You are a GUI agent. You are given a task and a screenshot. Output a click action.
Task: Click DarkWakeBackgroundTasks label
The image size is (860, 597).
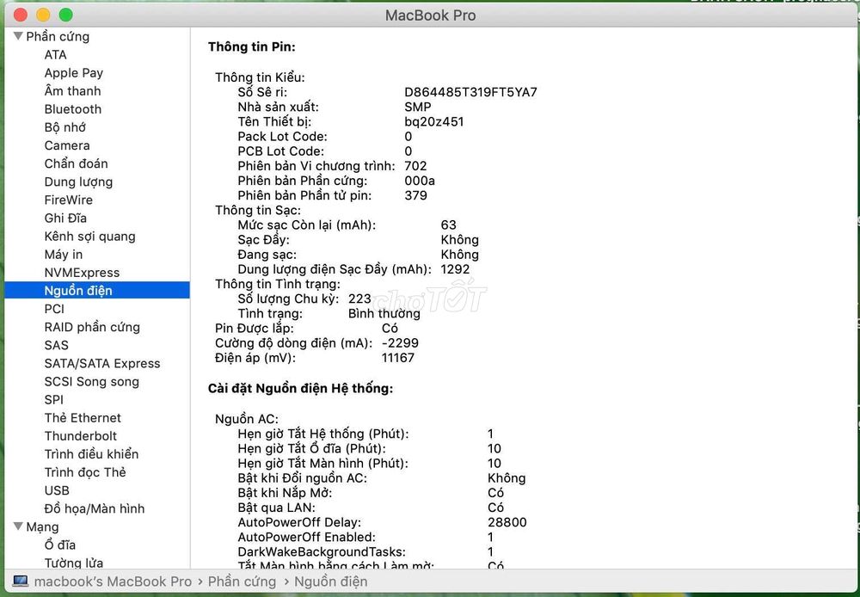(x=322, y=552)
